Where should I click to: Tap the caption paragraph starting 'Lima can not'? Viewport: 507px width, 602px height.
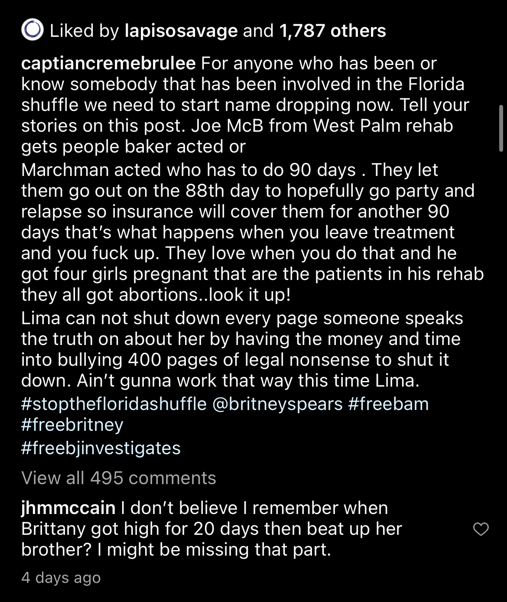(x=242, y=349)
